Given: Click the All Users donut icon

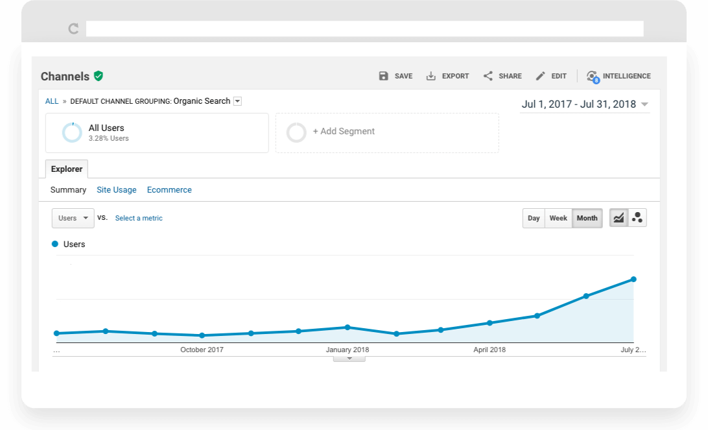Looking at the screenshot, I should [x=72, y=133].
